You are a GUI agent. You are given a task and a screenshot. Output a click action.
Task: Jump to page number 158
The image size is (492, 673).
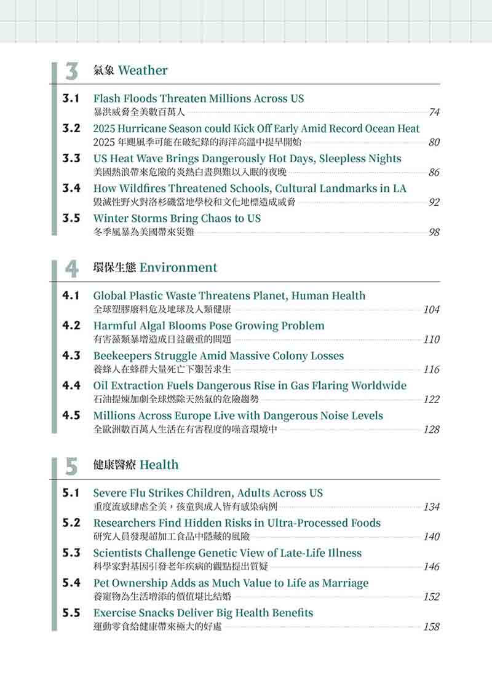[431, 627]
